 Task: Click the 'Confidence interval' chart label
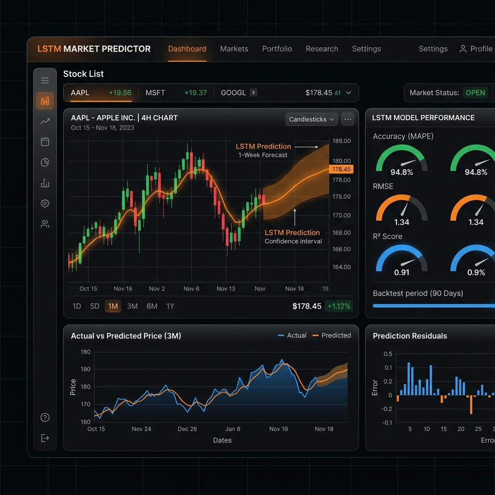(293, 241)
